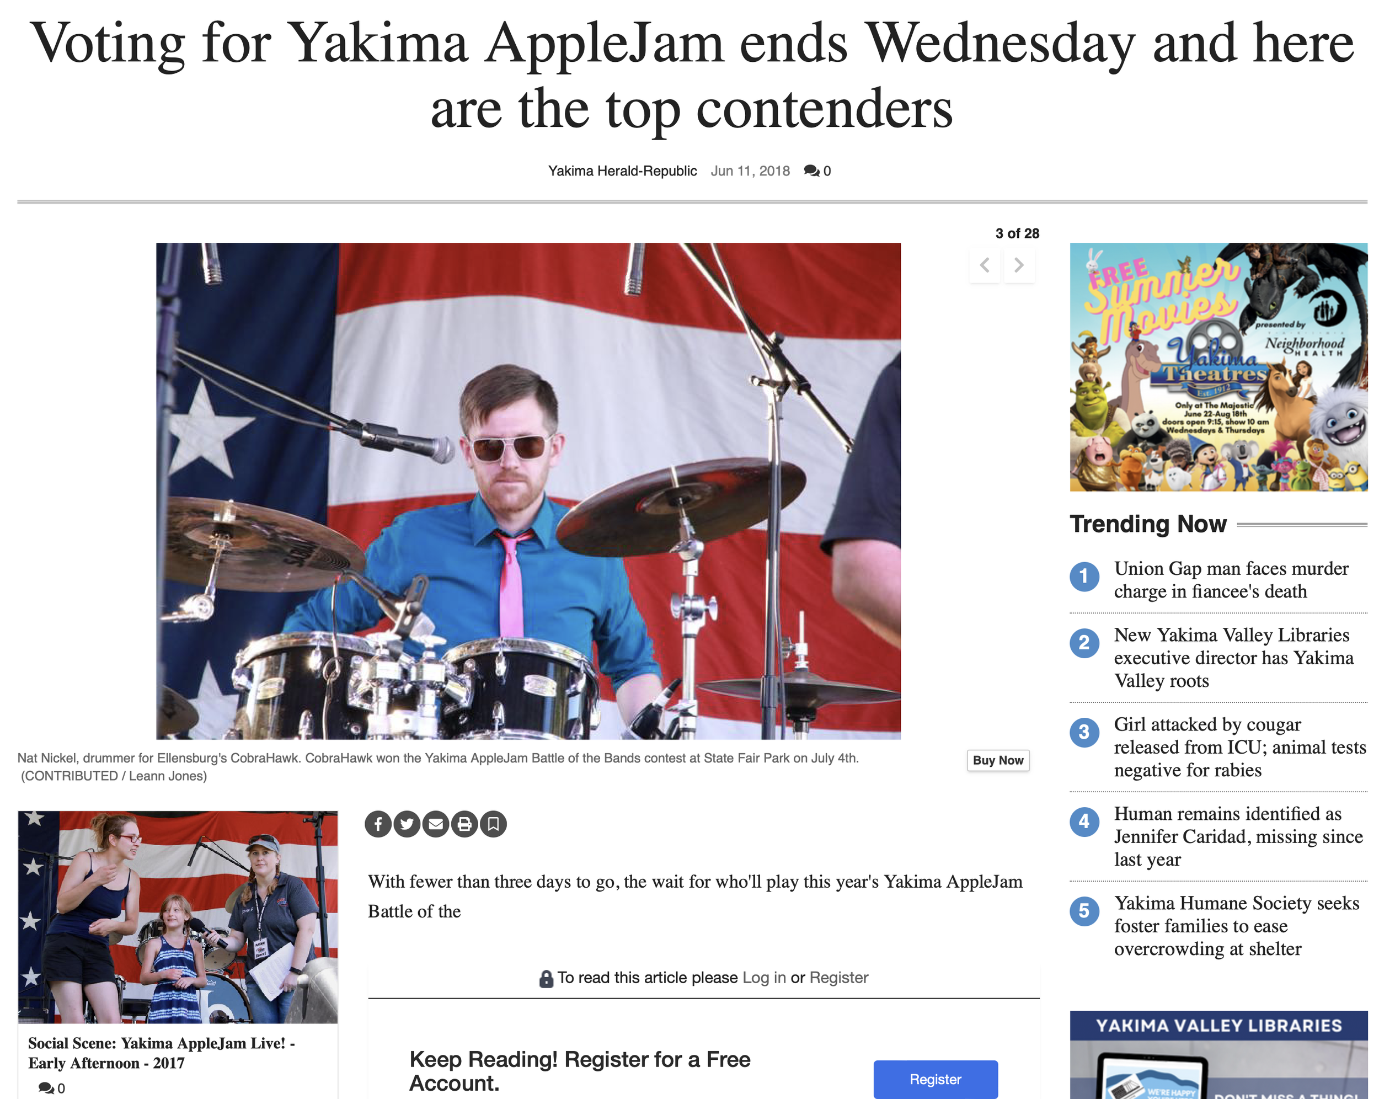This screenshot has height=1099, width=1379.
Task: Save article with bookmark icon
Action: [x=493, y=824]
